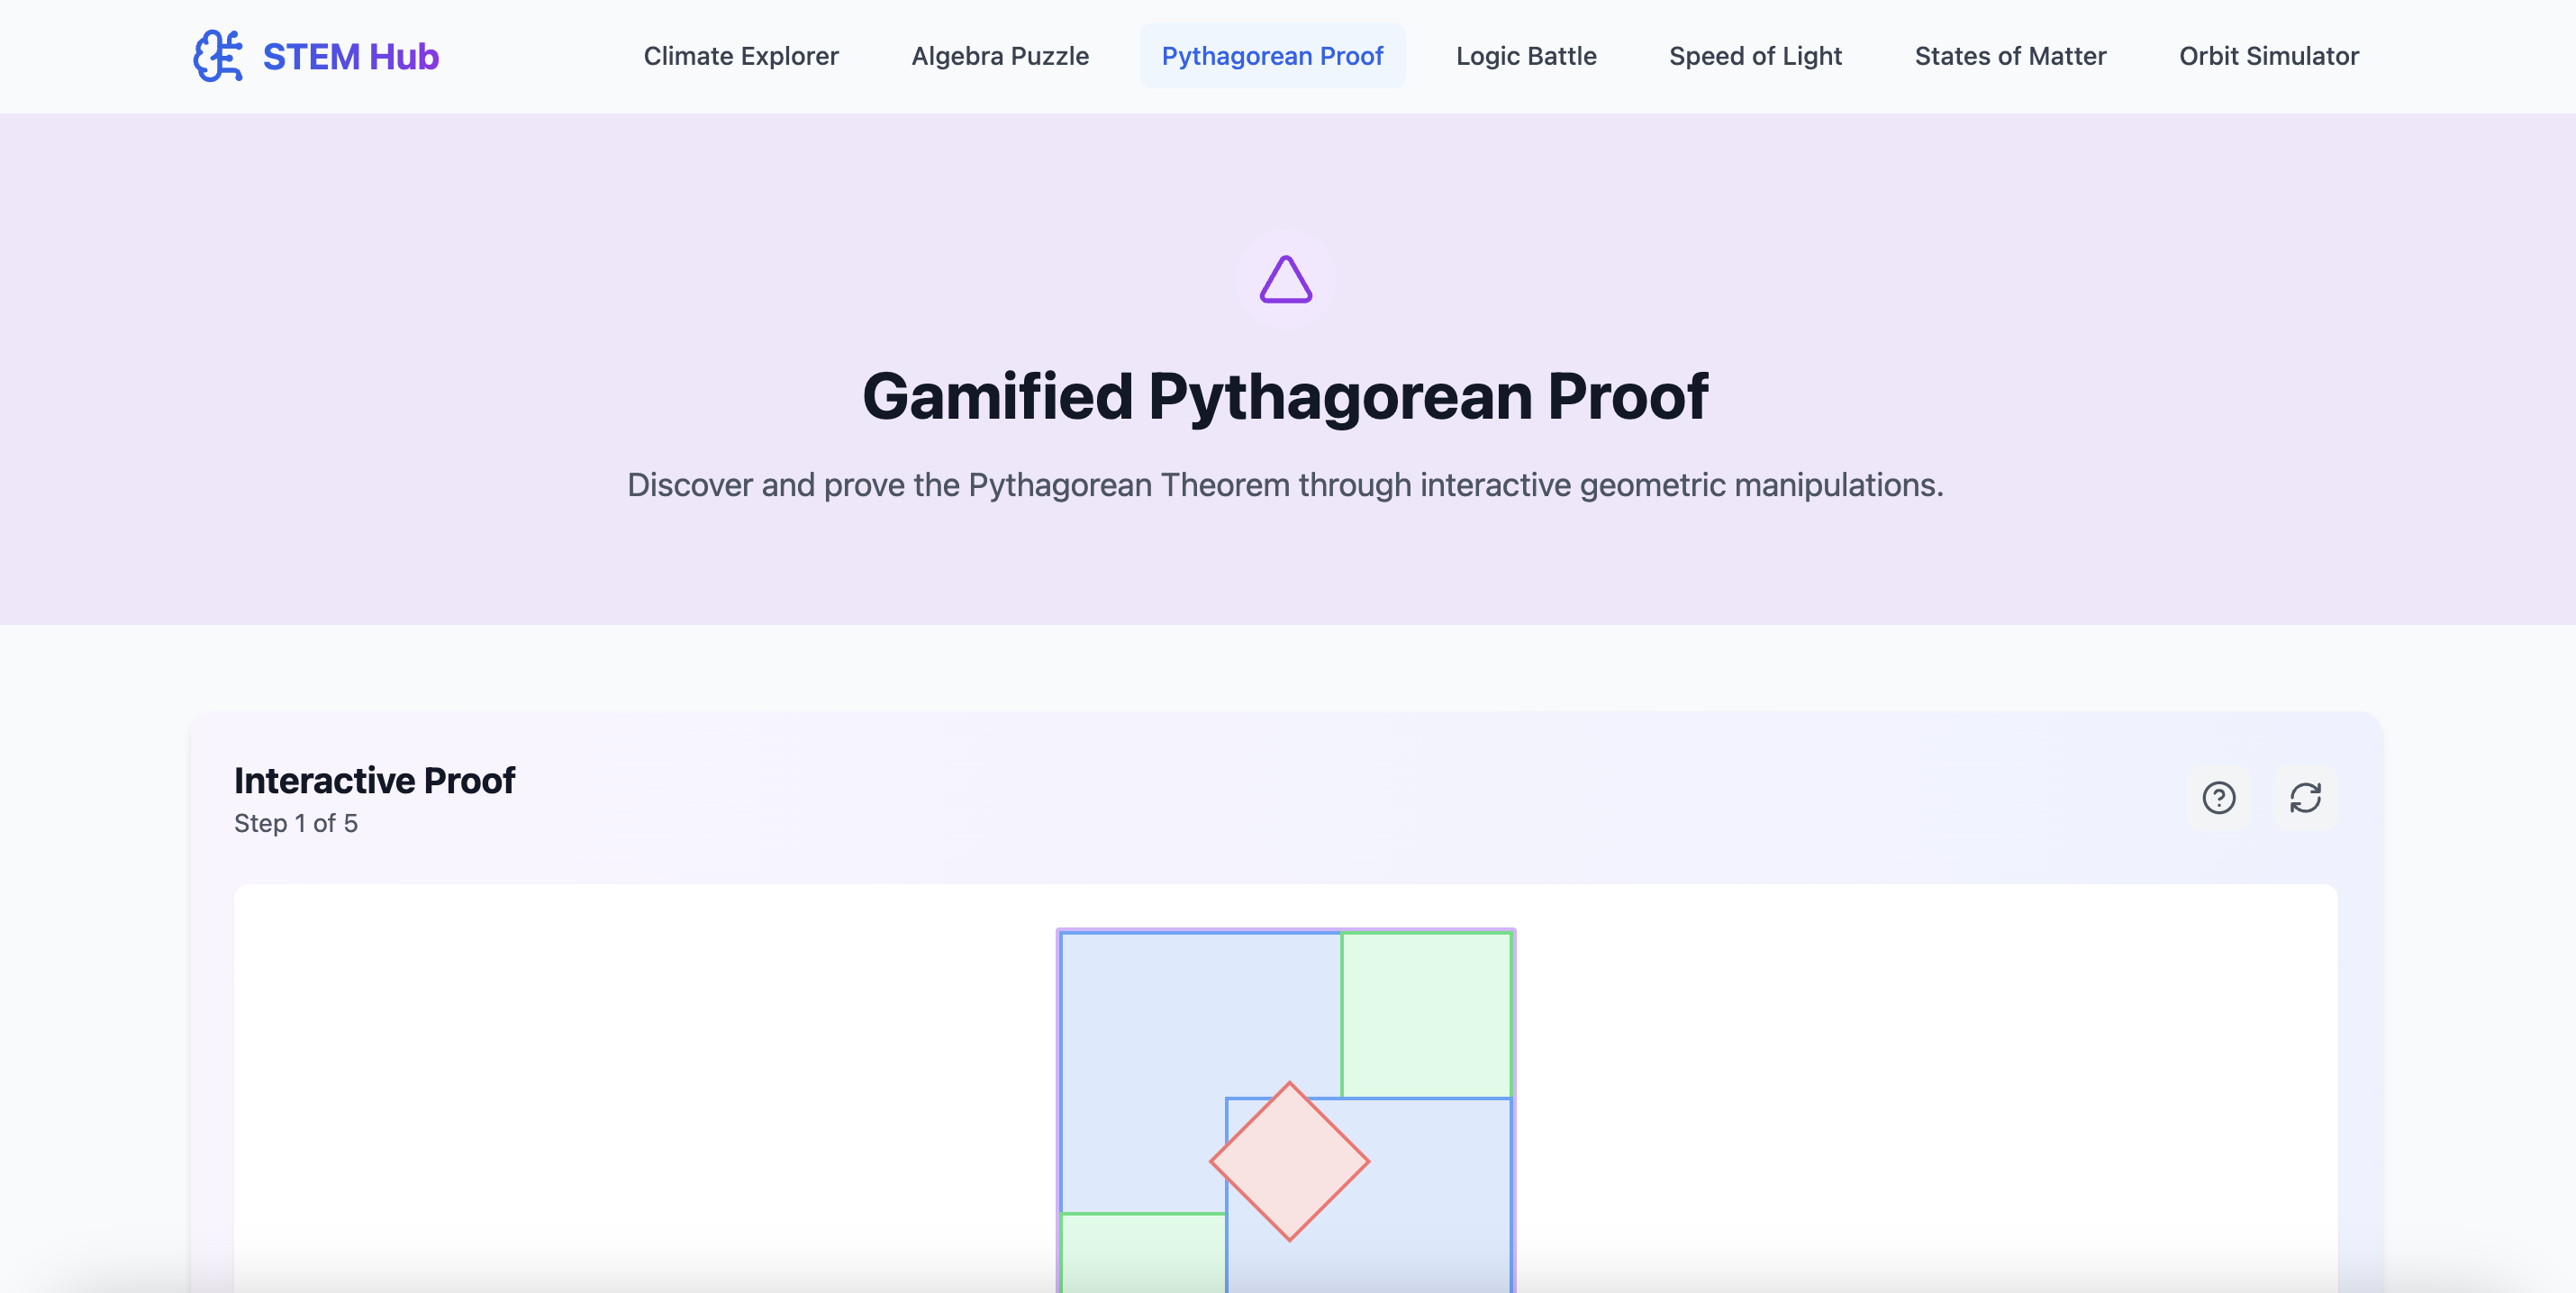Click the reset refresh arrows icon

[x=2305, y=798]
